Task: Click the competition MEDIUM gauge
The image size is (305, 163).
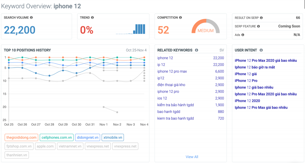Action: (x=206, y=27)
